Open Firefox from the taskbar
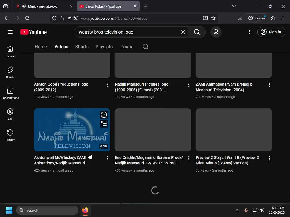 pos(85,210)
